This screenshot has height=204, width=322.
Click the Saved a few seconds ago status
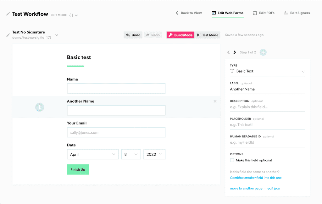coord(244,35)
